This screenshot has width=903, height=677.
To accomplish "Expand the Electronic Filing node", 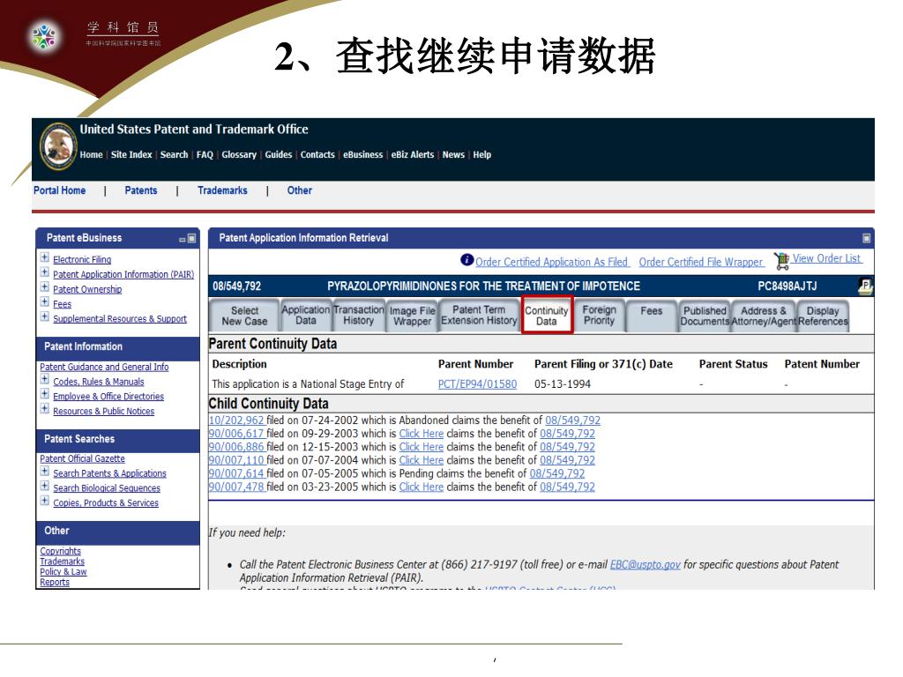I will (x=44, y=257).
